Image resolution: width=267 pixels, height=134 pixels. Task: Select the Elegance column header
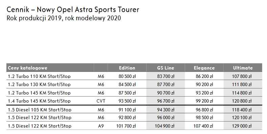pos(204,68)
